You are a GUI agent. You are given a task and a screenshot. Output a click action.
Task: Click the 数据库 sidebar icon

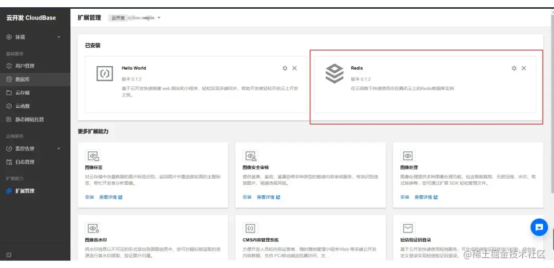click(9, 79)
